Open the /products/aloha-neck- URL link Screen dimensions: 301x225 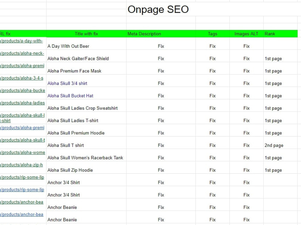point(22,53)
